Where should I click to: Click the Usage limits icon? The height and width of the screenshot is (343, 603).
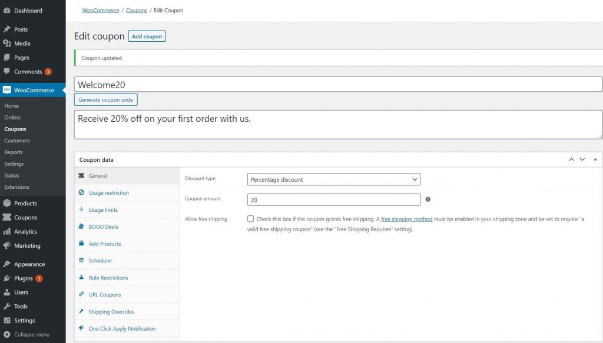coord(81,209)
